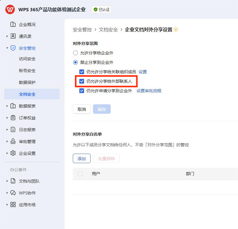Click the 对外分享白名单 section heading
This screenshot has width=238, height=229.
(x=87, y=134)
